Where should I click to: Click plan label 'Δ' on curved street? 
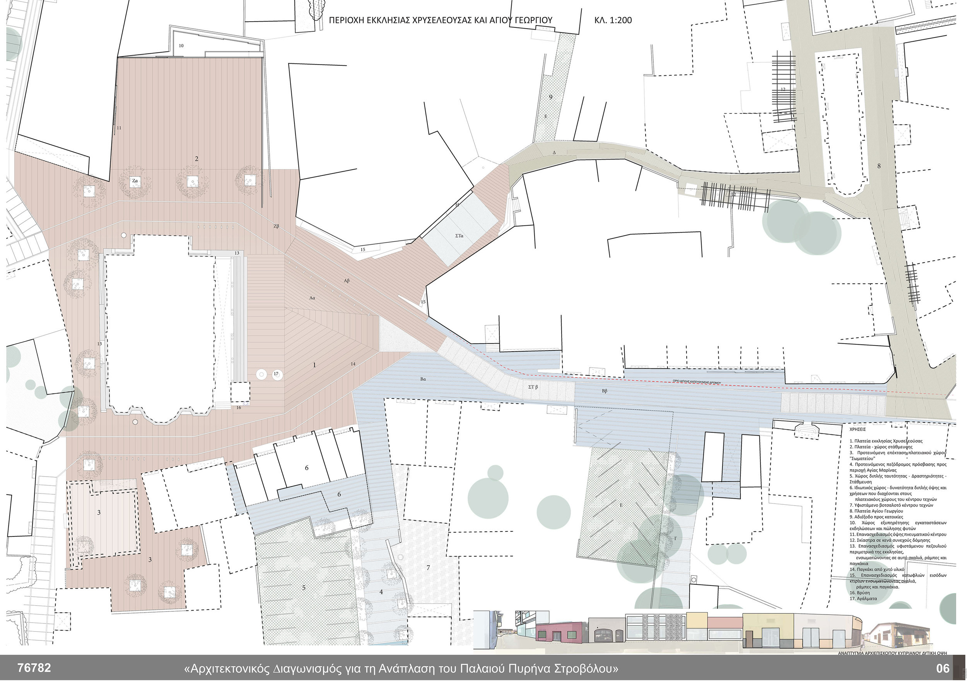[x=554, y=153]
